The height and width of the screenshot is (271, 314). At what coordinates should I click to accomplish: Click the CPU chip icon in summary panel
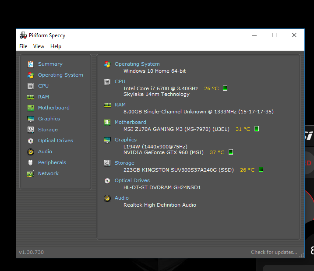click(x=107, y=82)
